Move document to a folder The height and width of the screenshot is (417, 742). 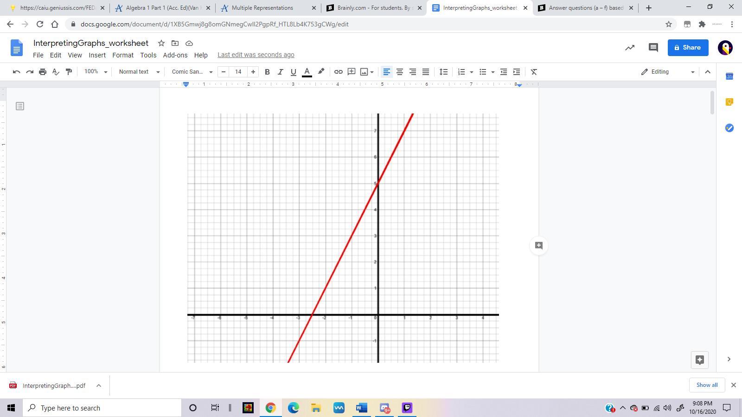click(x=175, y=43)
